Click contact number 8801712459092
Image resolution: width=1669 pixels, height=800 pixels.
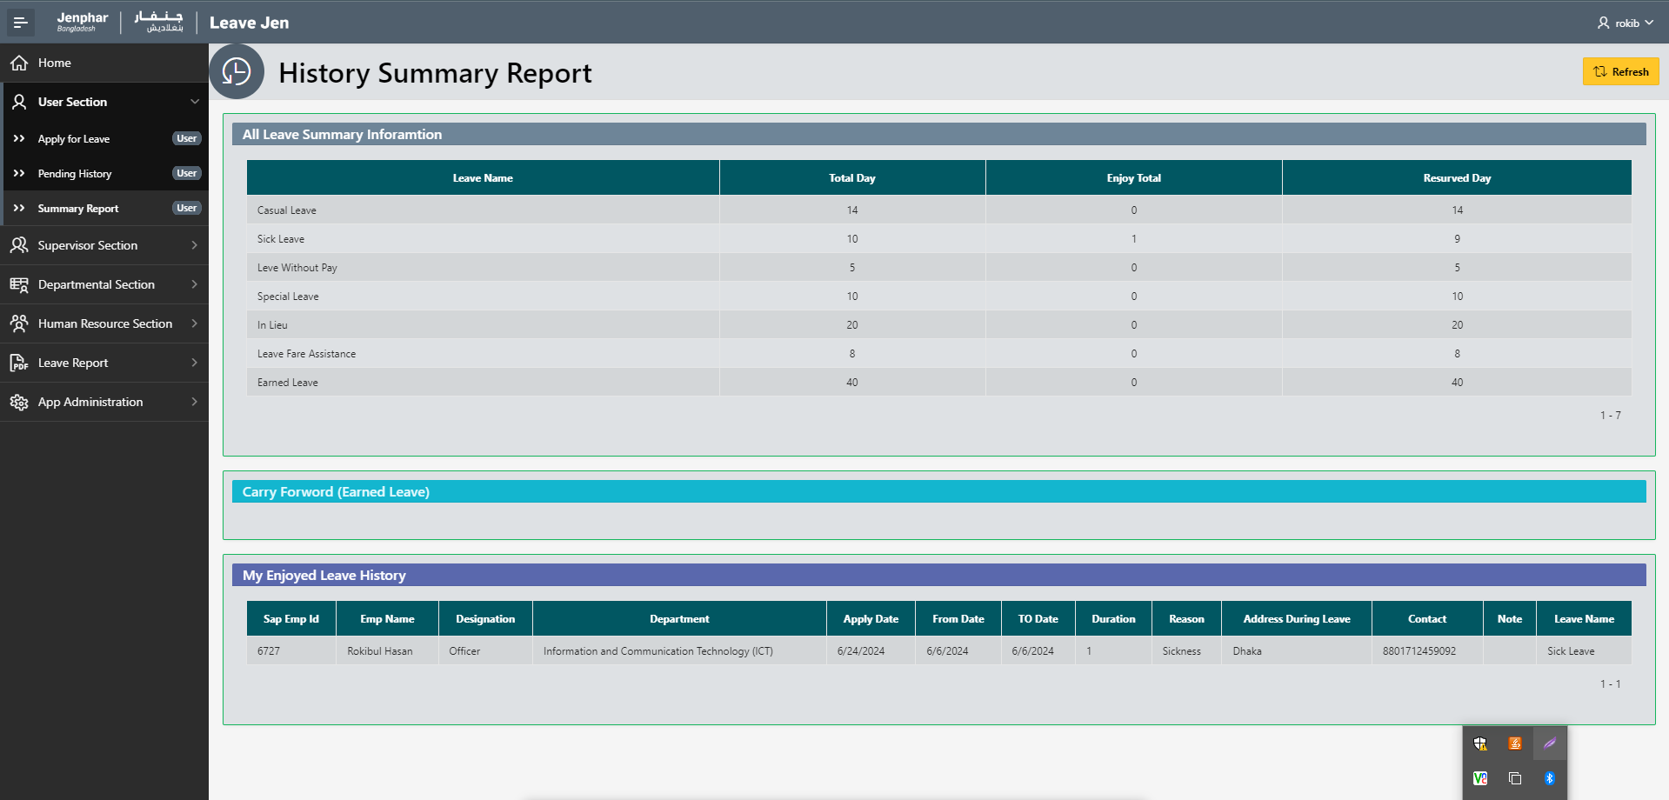point(1419,651)
